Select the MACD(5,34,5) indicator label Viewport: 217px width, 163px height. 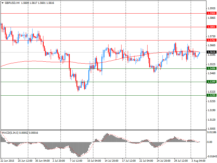coord(10,133)
